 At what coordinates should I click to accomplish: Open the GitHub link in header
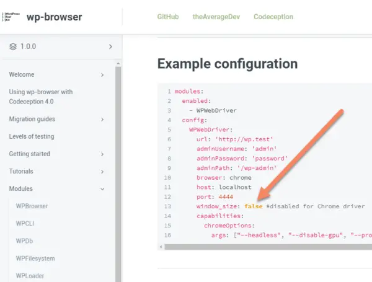tap(168, 17)
